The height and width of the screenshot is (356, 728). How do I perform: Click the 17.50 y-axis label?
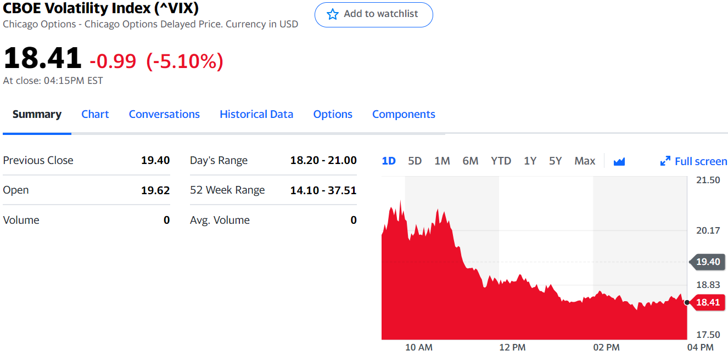[708, 335]
